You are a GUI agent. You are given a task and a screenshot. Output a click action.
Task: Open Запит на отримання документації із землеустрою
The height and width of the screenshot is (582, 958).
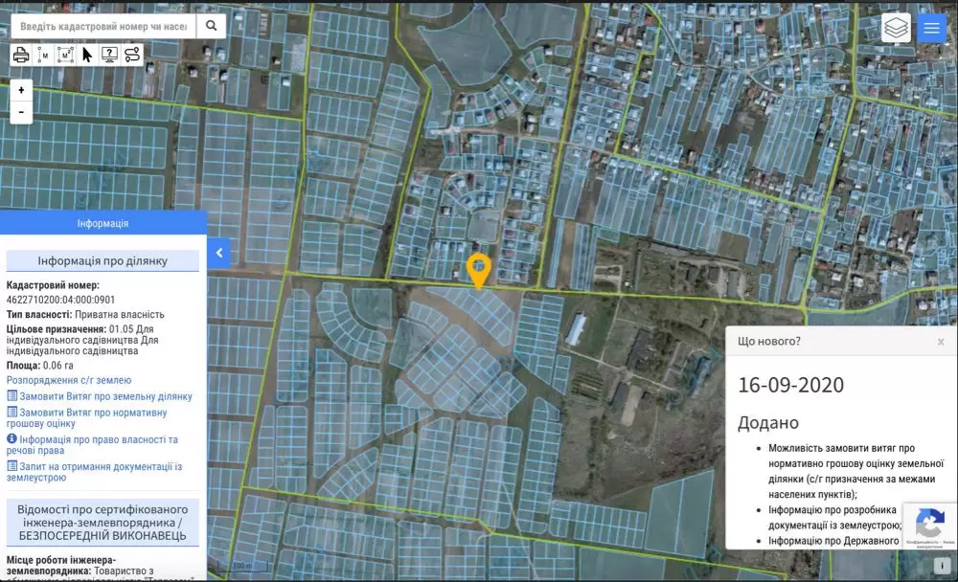click(x=94, y=472)
